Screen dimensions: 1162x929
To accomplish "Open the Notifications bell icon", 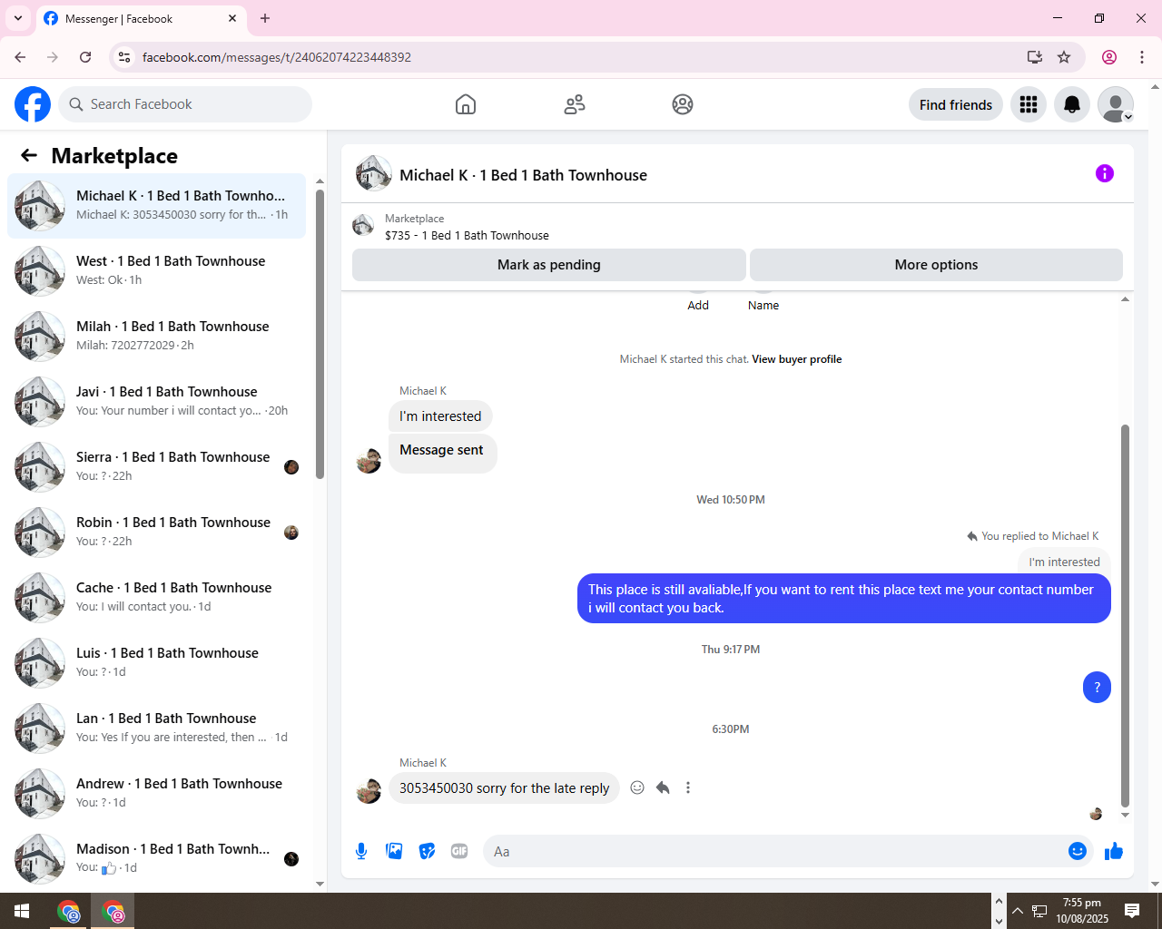I will click(1072, 104).
